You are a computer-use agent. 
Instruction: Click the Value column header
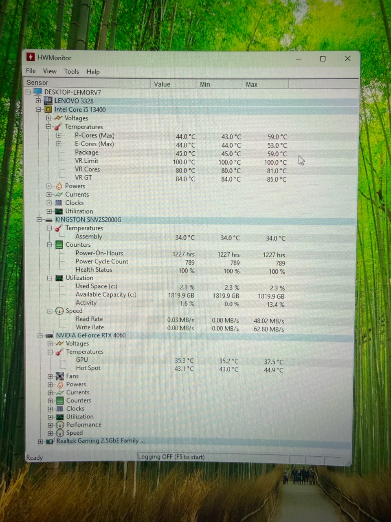[173, 84]
